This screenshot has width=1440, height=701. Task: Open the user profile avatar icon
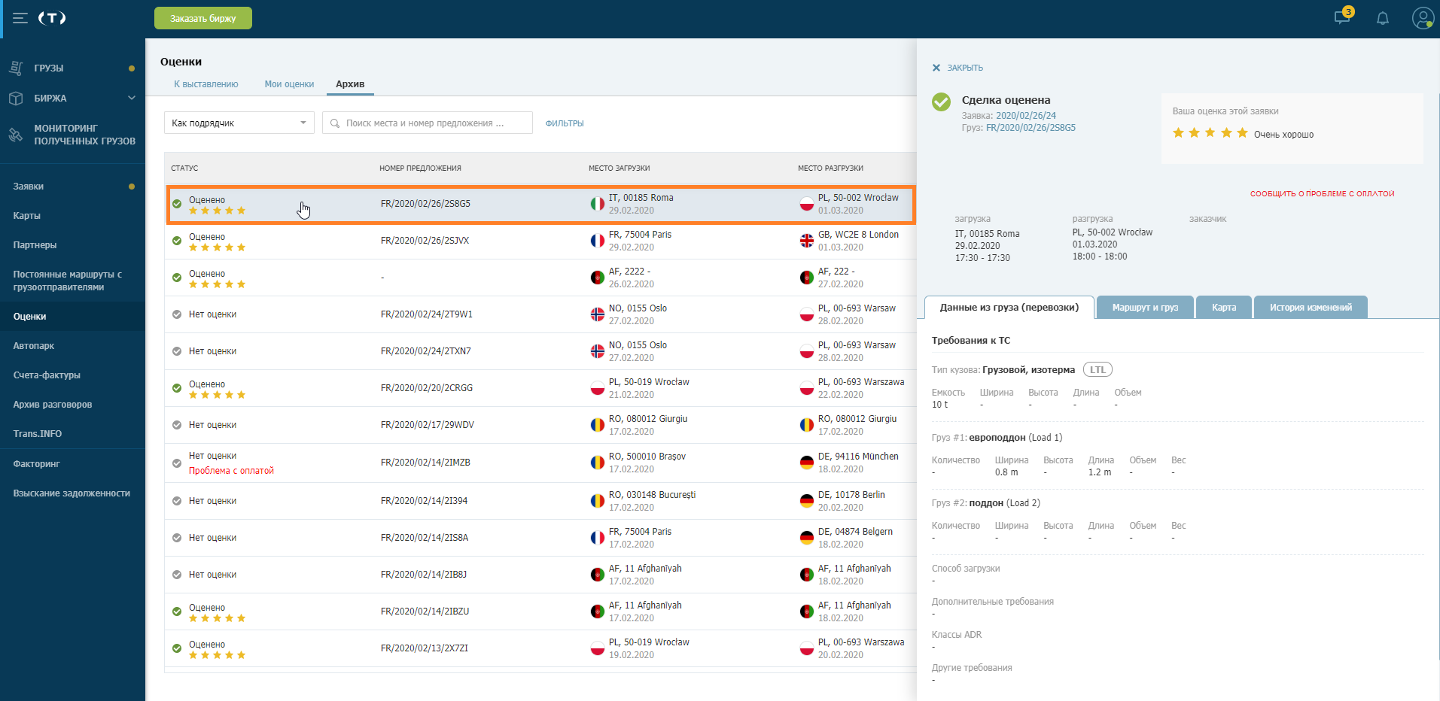(x=1423, y=18)
